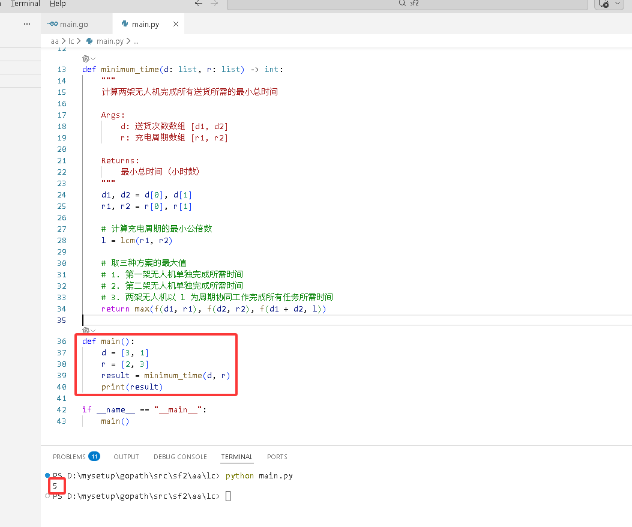632x527 pixels.
Task: Open the Copilot status icon
Action: pos(603,4)
